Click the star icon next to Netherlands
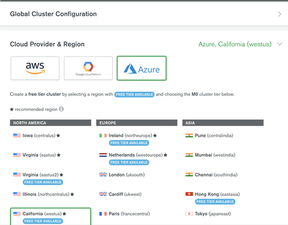The width and height of the screenshot is (288, 225). click(165, 155)
